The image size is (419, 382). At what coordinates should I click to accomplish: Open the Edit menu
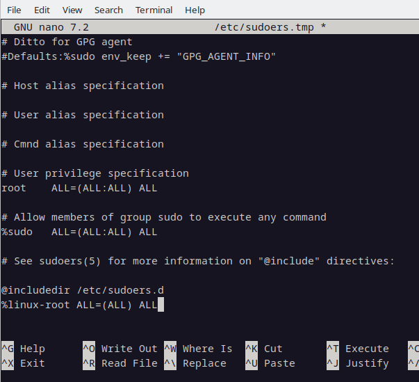pos(42,10)
